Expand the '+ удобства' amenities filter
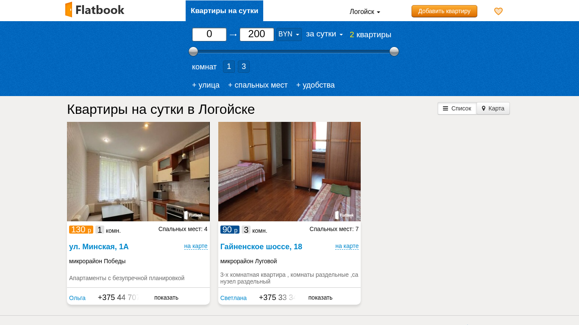Screen dimensions: 579x325 315,85
